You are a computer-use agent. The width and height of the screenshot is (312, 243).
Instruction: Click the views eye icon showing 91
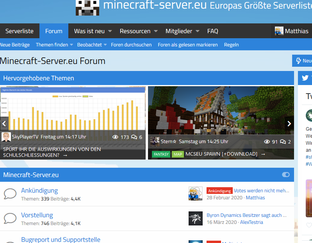pos(267,142)
